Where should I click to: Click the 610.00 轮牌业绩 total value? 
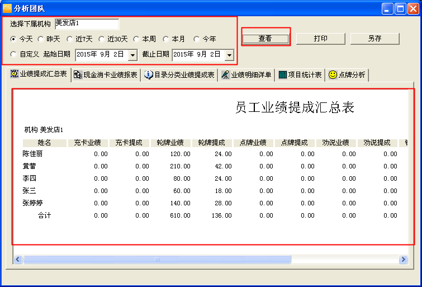[180, 215]
